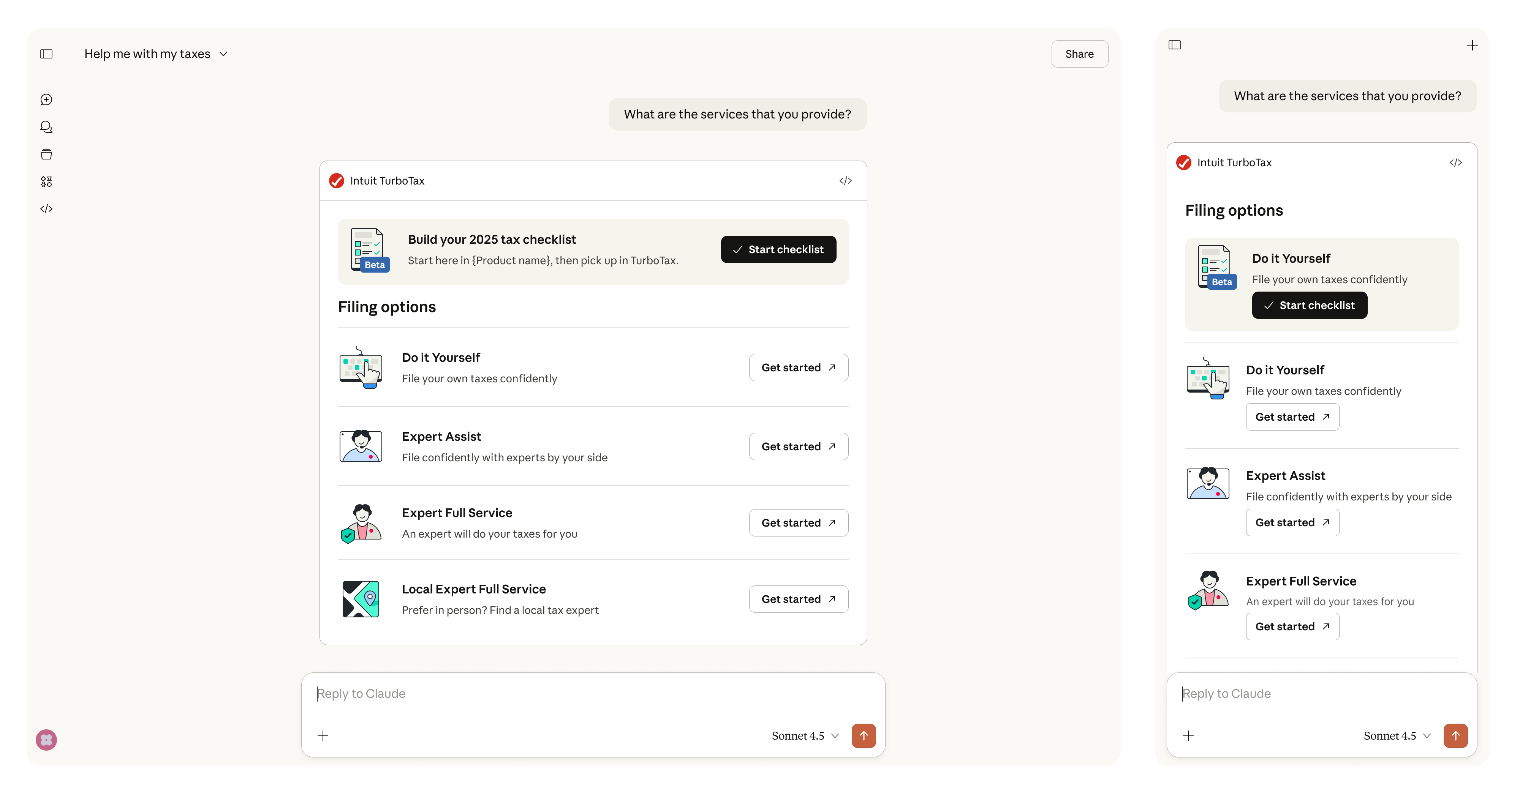
Task: Open the Sonnet 4.5 model selector in main chat
Action: (x=805, y=736)
